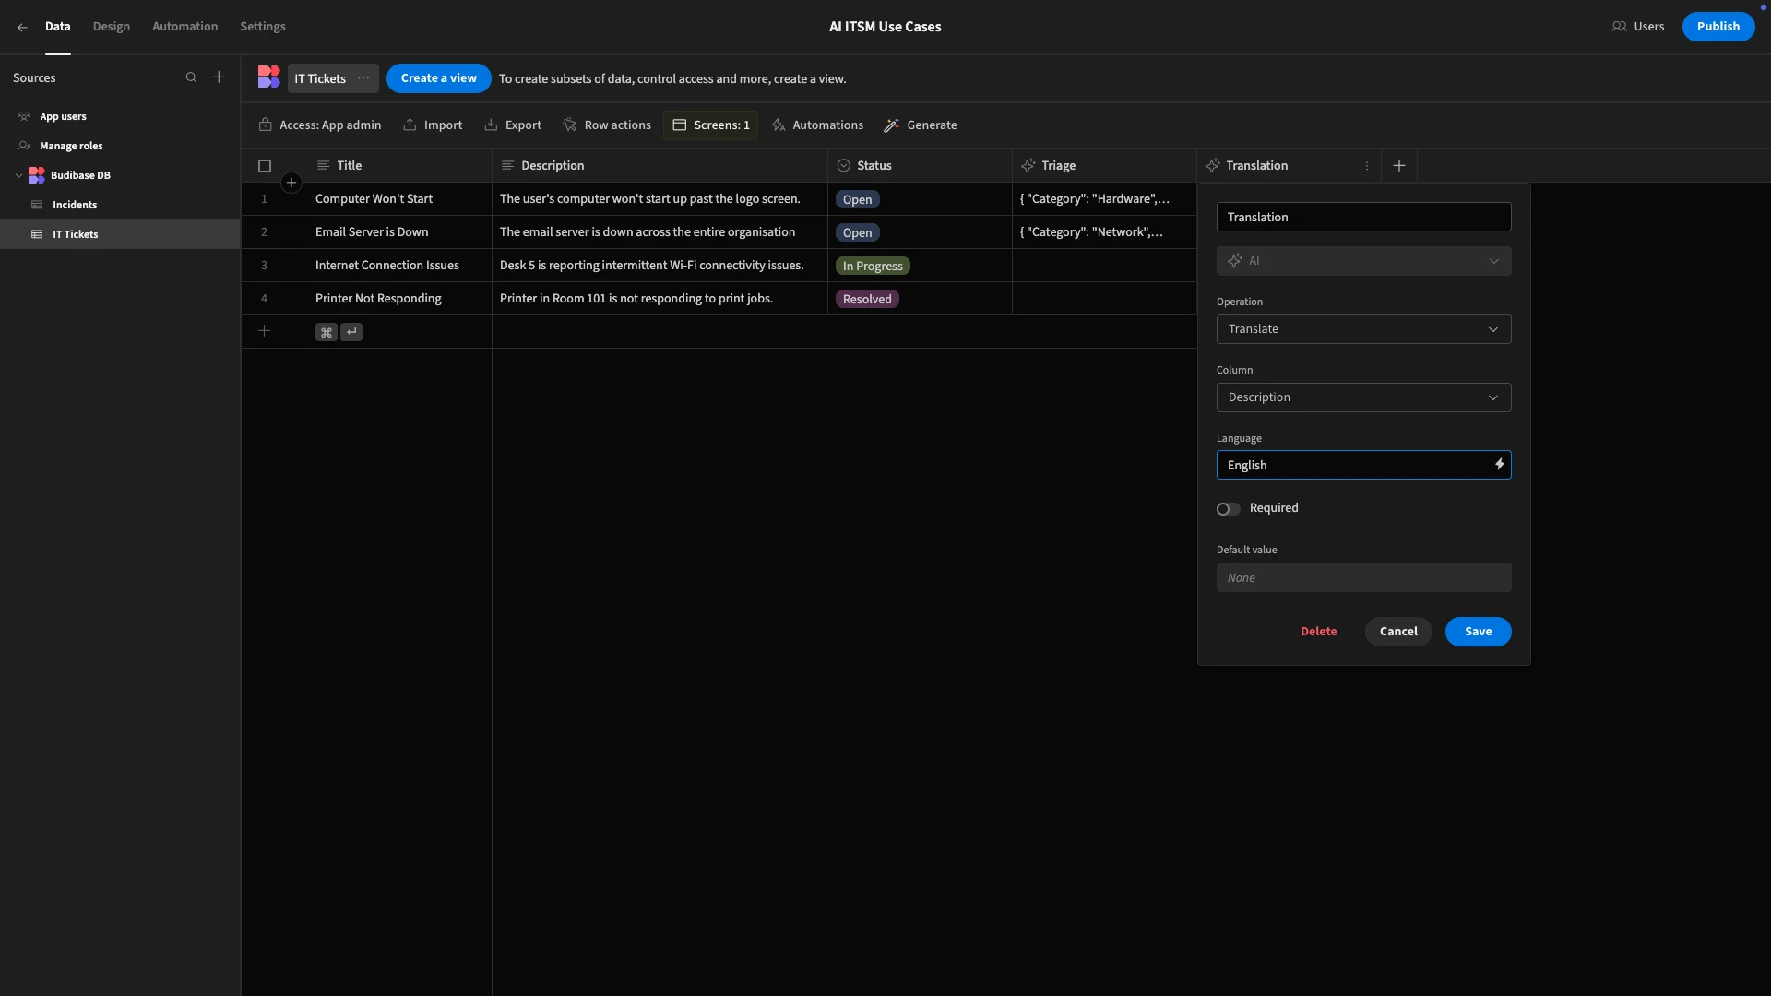Image resolution: width=1771 pixels, height=996 pixels.
Task: Click the Title column text icon
Action: 323,166
